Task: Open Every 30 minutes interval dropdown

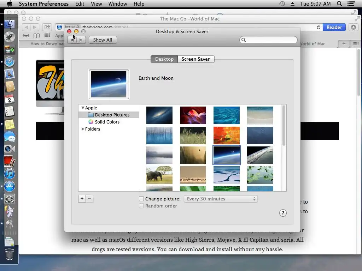Action: point(221,199)
